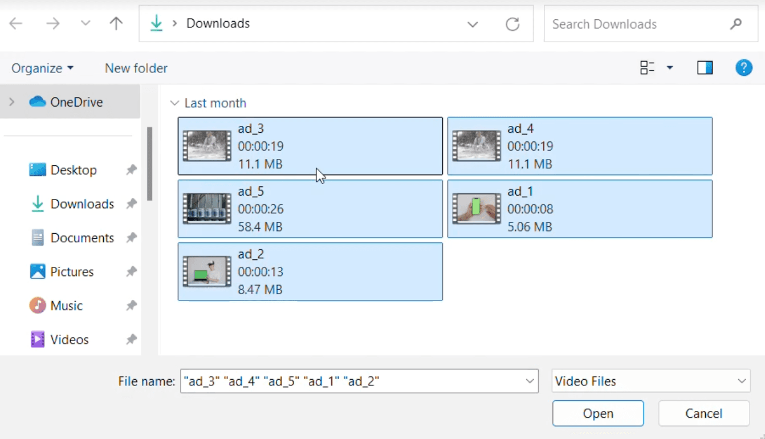Open the Organize menu
Viewport: 765px width, 439px height.
point(43,68)
